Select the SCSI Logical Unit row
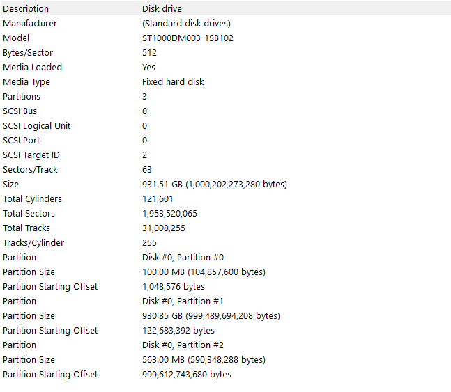 point(36,125)
